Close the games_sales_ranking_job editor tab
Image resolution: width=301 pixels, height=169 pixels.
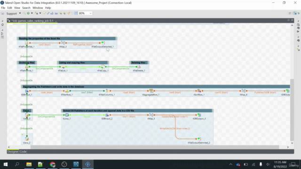tap(56, 21)
